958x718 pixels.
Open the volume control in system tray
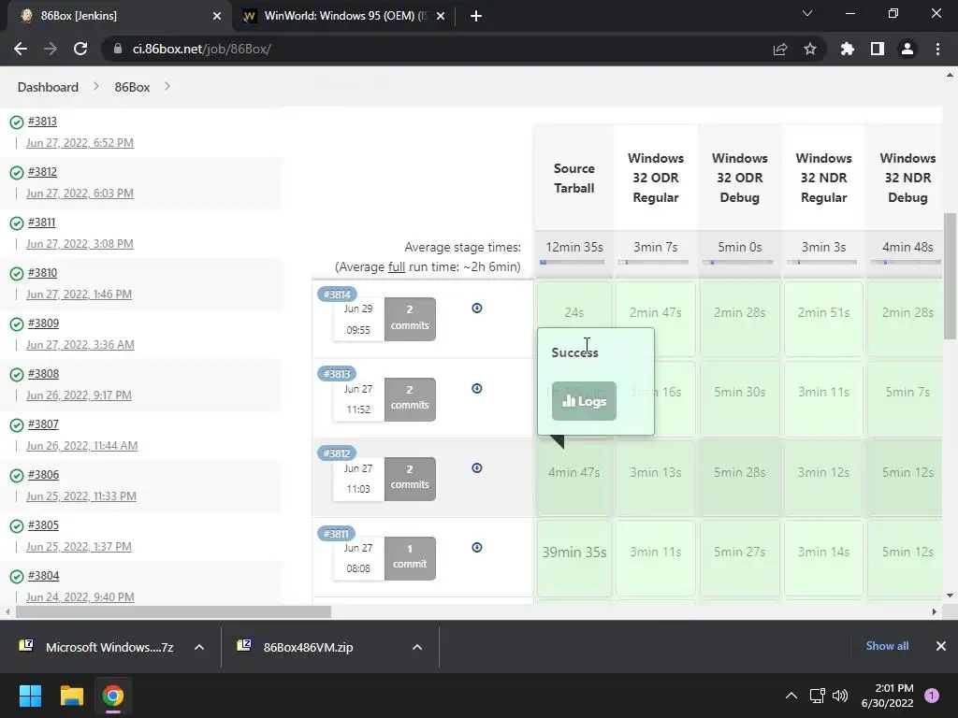[840, 696]
